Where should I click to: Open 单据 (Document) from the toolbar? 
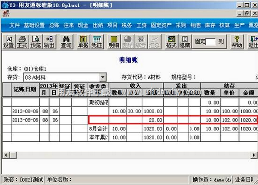coord(83,42)
